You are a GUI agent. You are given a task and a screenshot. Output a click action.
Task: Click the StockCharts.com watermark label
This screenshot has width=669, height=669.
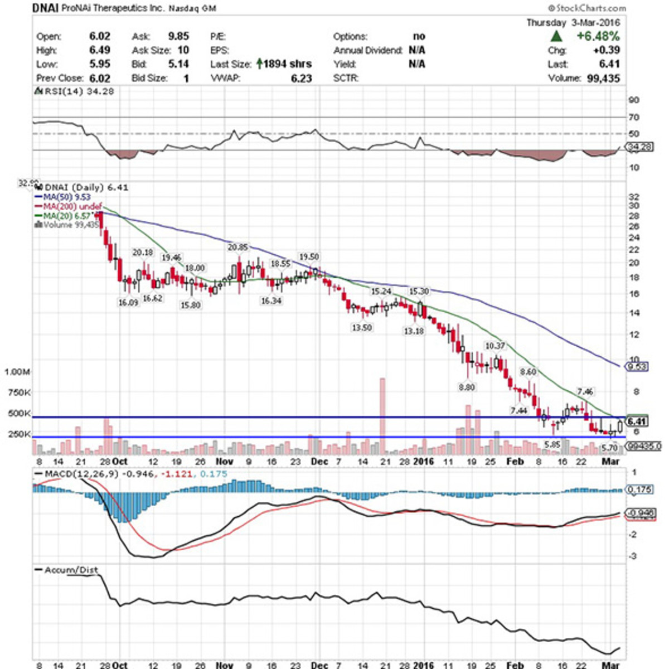click(587, 8)
